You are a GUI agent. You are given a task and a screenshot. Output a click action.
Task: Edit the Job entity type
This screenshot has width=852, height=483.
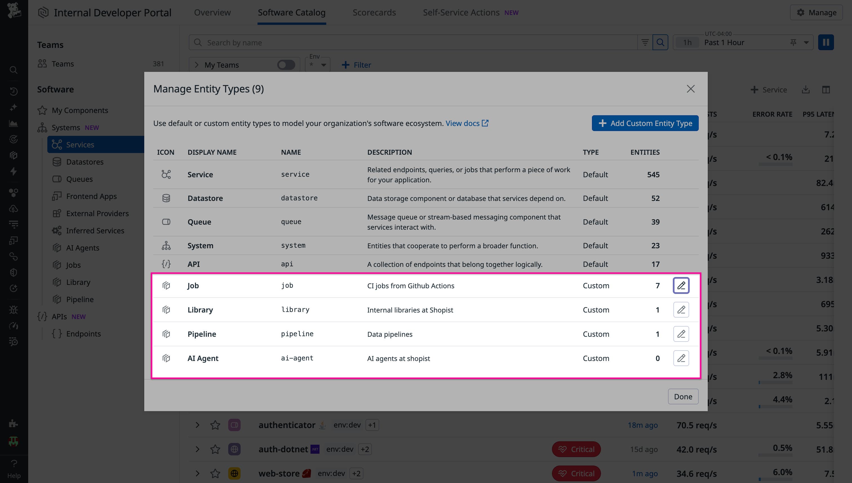tap(681, 285)
